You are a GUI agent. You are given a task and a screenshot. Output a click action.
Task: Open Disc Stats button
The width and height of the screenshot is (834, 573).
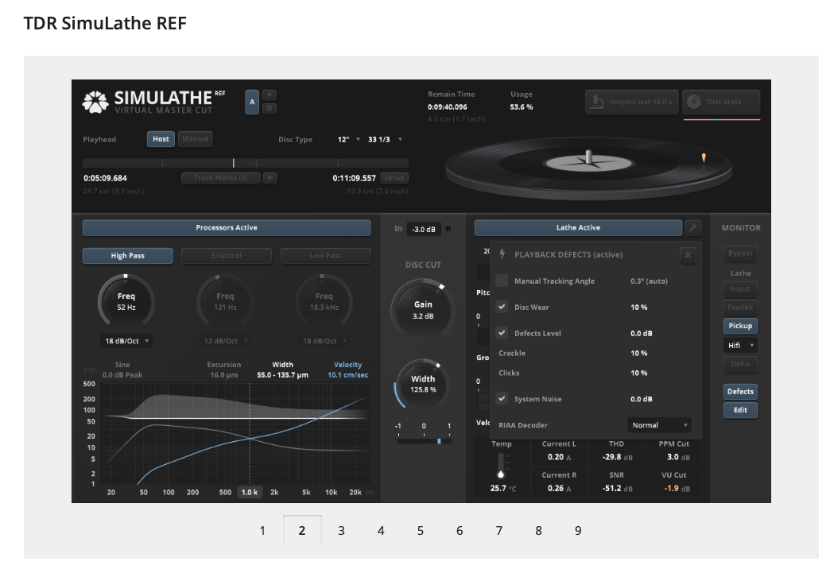(721, 102)
